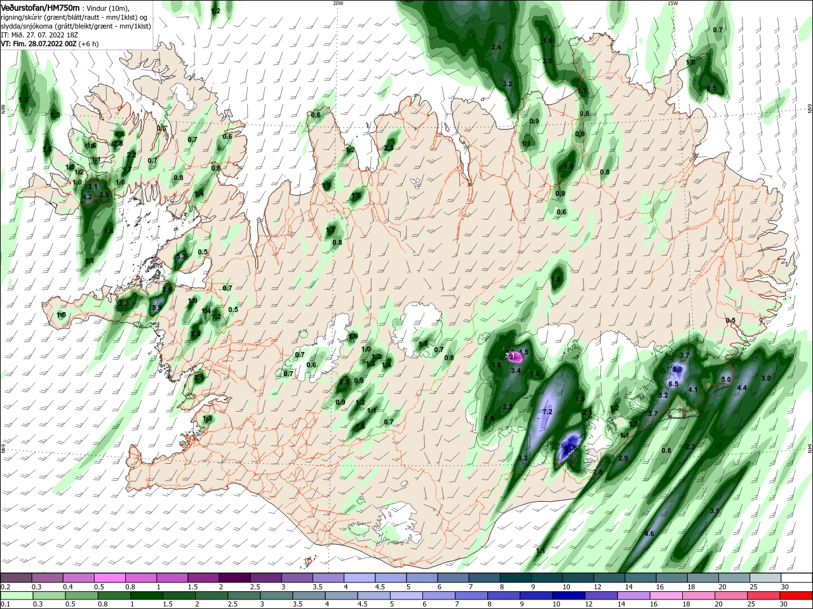Click top-row snow swatch between 0.5 and 0.8
Screen dimensions: 813x609
pos(109,578)
